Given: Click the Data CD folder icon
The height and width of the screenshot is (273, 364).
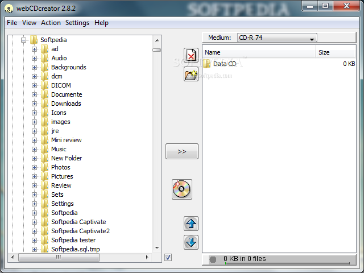Looking at the screenshot, I should coord(206,64).
